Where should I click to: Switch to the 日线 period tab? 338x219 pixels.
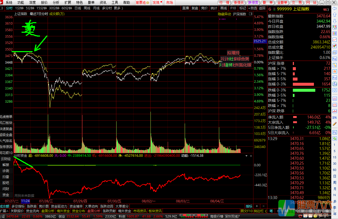[78, 8]
